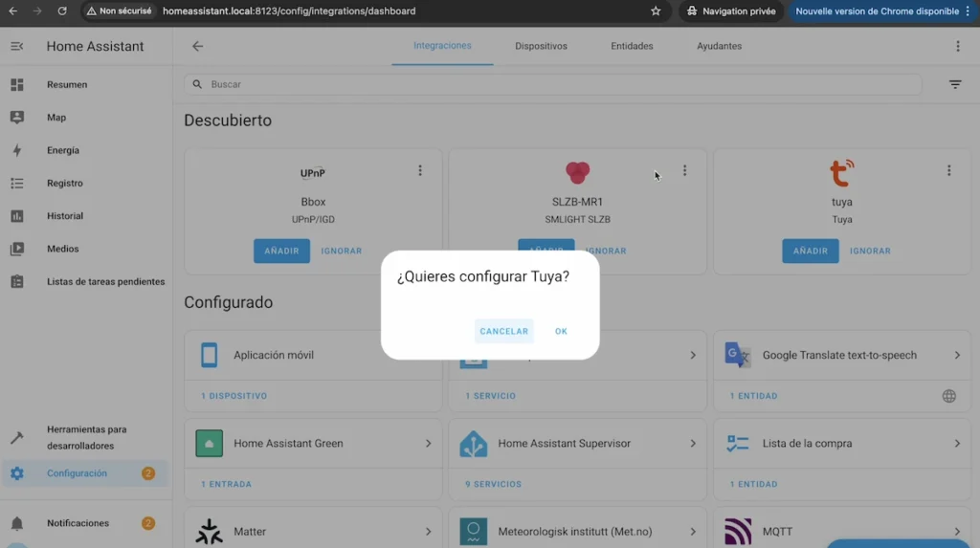The image size is (980, 548).
Task: Open Medios player icon in sidebar
Action: tap(17, 249)
